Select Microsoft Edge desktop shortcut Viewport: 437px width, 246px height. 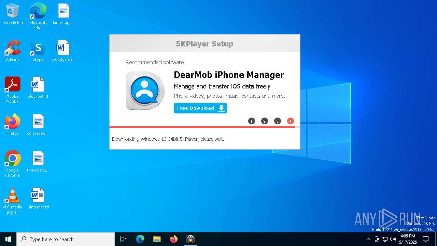coord(38,16)
